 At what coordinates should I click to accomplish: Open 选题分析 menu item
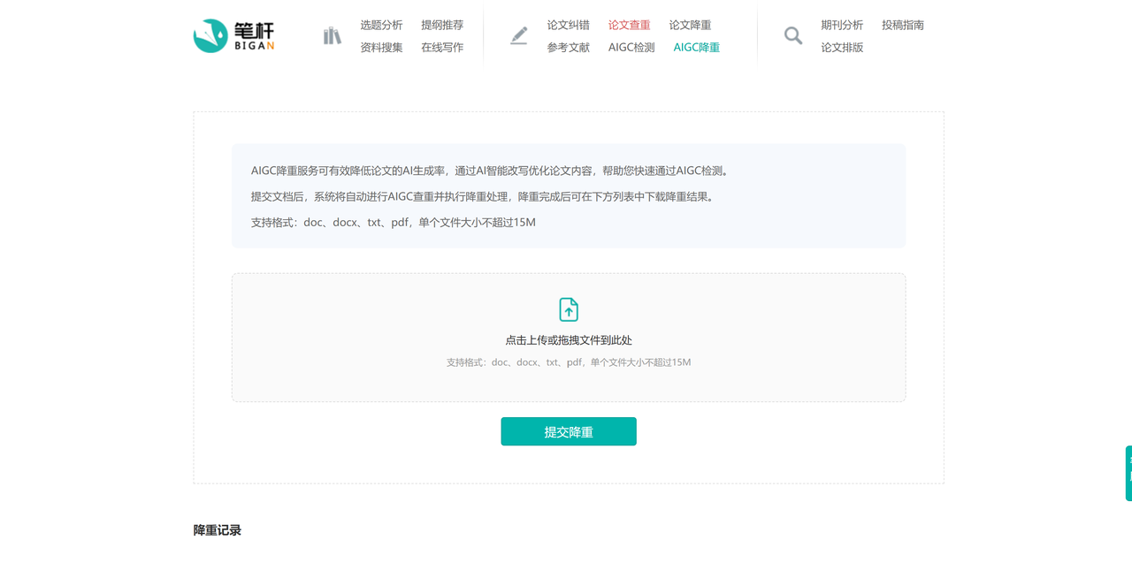tap(381, 25)
